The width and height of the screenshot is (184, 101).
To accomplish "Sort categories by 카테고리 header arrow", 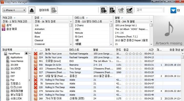I will pyautogui.click(x=14, y=18).
